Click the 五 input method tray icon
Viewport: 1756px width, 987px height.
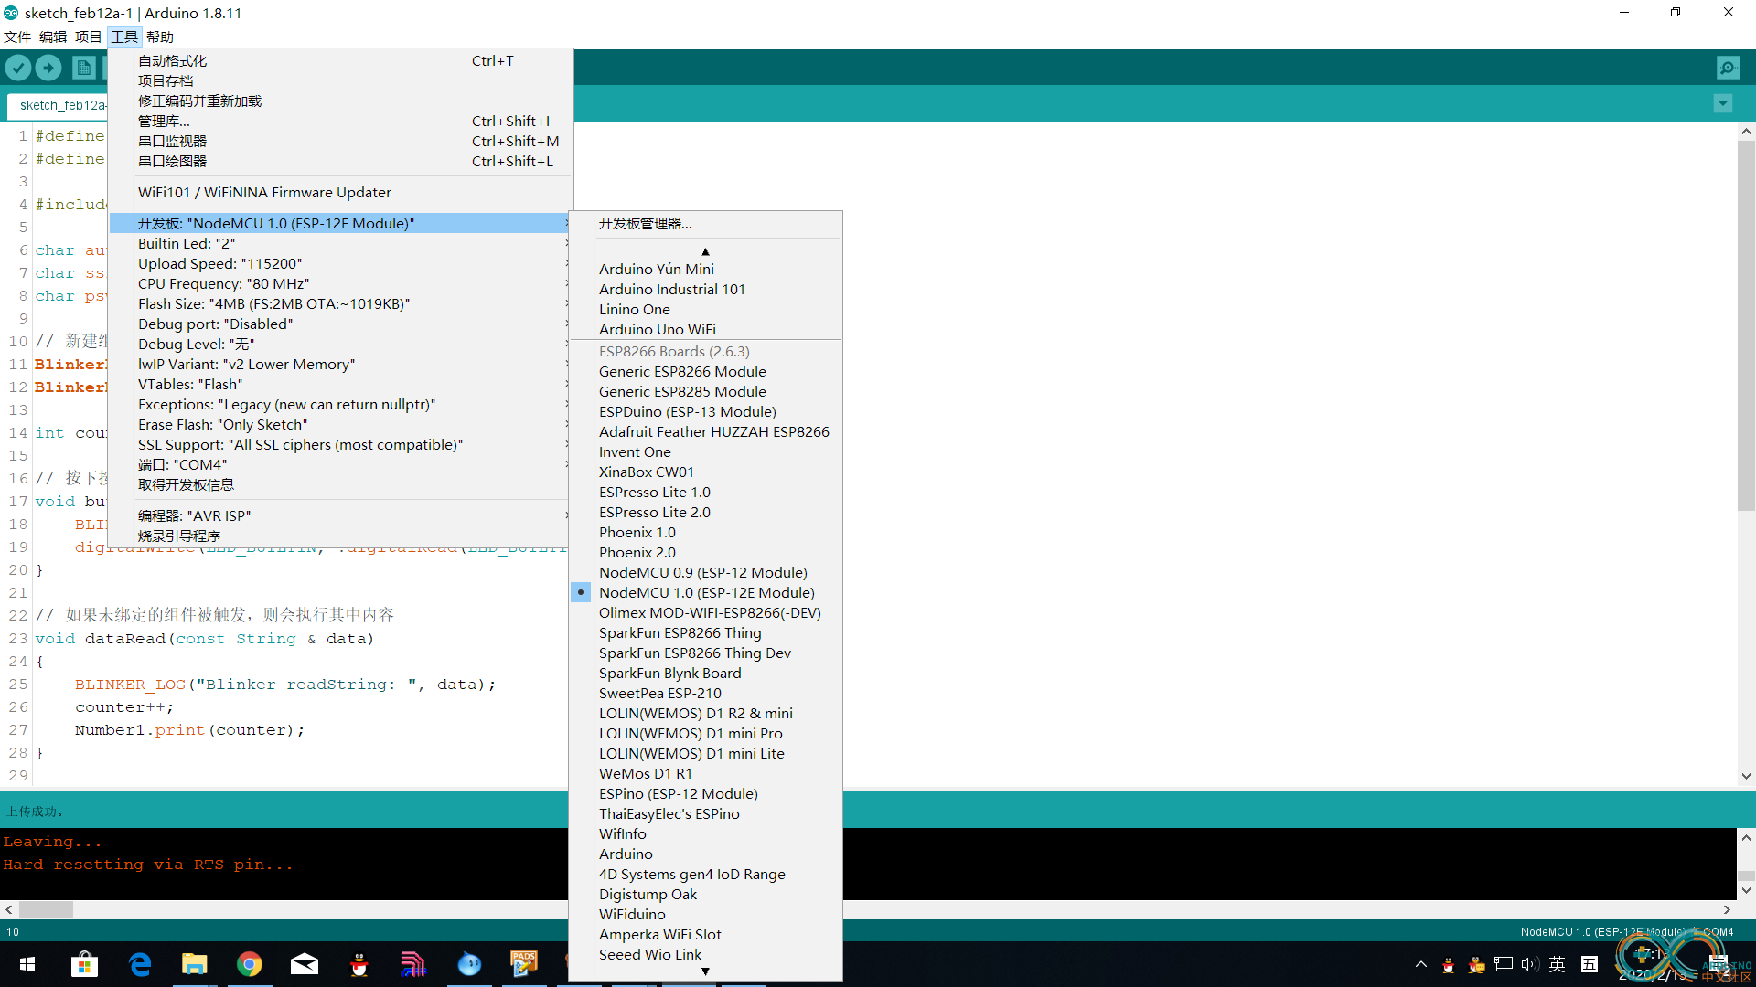coord(1590,964)
